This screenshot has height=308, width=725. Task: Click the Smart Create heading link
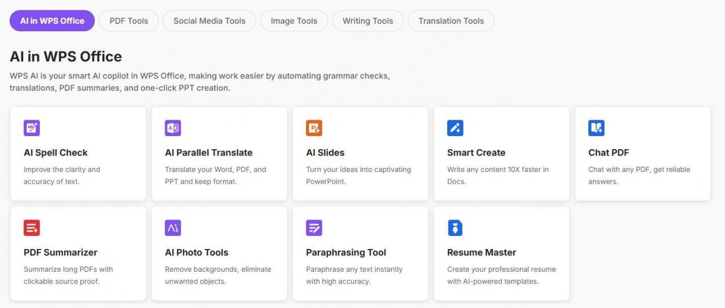(x=476, y=153)
